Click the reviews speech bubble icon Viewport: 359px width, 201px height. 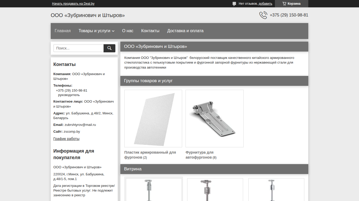pyautogui.click(x=234, y=4)
